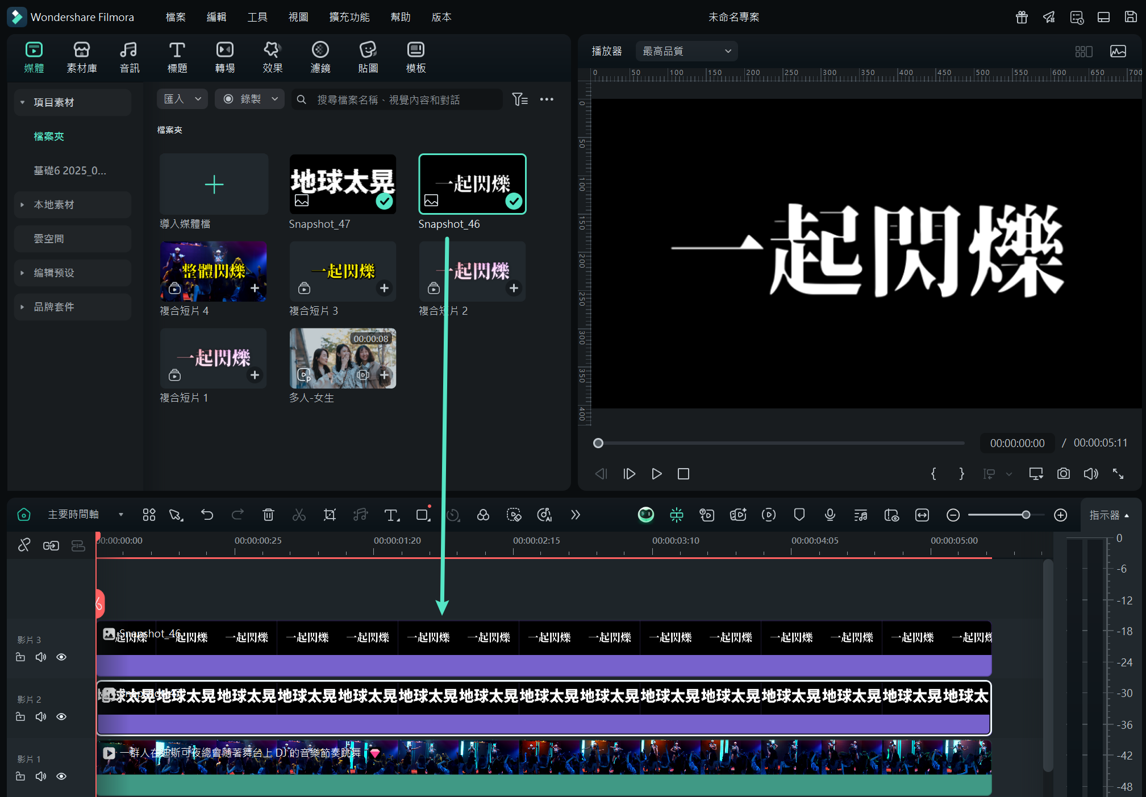Click the timeline zoom slider handle

1026,515
